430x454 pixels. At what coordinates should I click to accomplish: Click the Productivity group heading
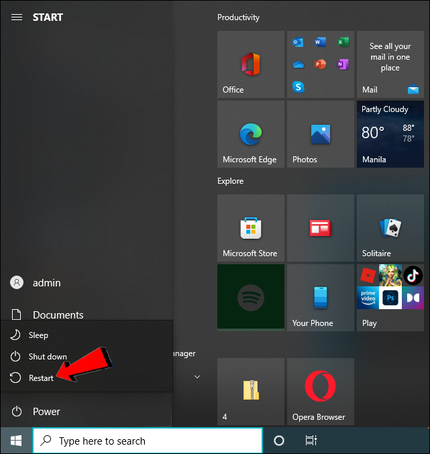click(x=238, y=17)
